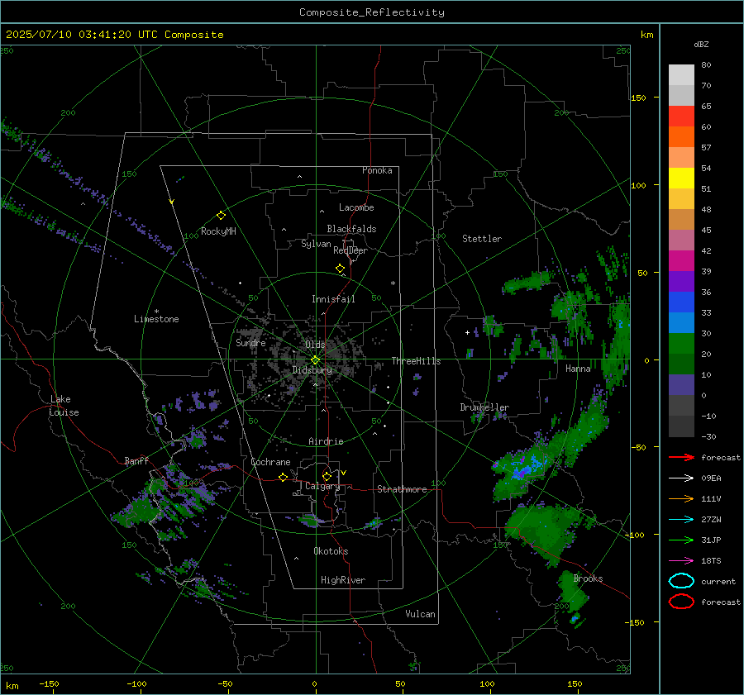
Task: Click the Innisfail town label
Action: [x=333, y=299]
